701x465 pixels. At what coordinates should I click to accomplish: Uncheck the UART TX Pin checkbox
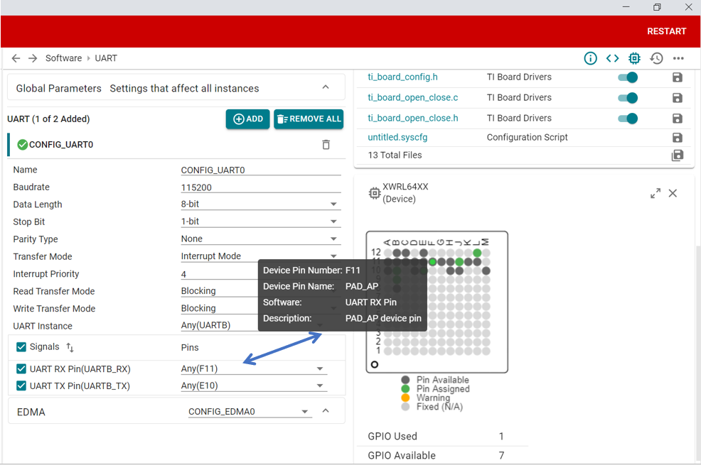pyautogui.click(x=21, y=386)
